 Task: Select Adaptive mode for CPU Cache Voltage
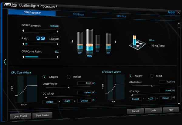point(131,76)
